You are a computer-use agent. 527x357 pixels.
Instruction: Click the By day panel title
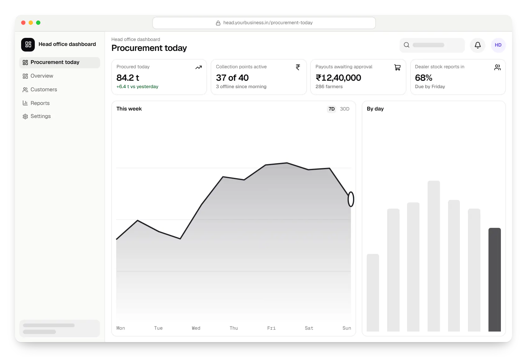coord(375,109)
